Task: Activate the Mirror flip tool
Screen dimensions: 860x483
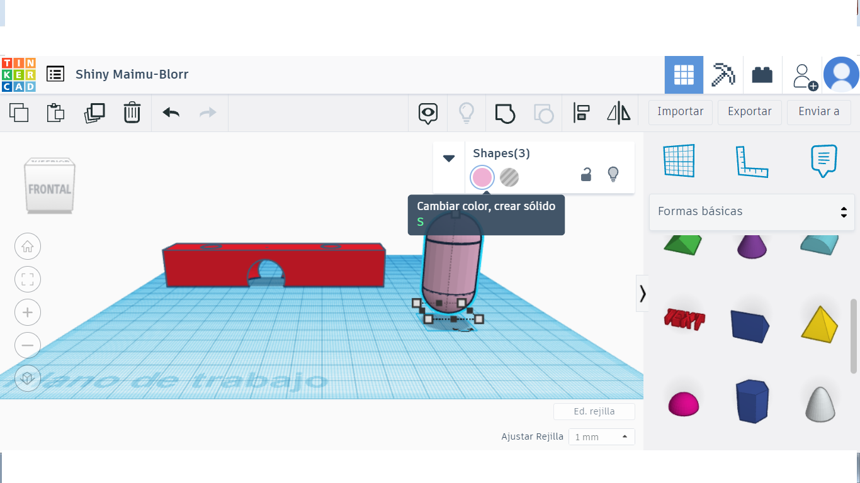Action: [x=619, y=113]
